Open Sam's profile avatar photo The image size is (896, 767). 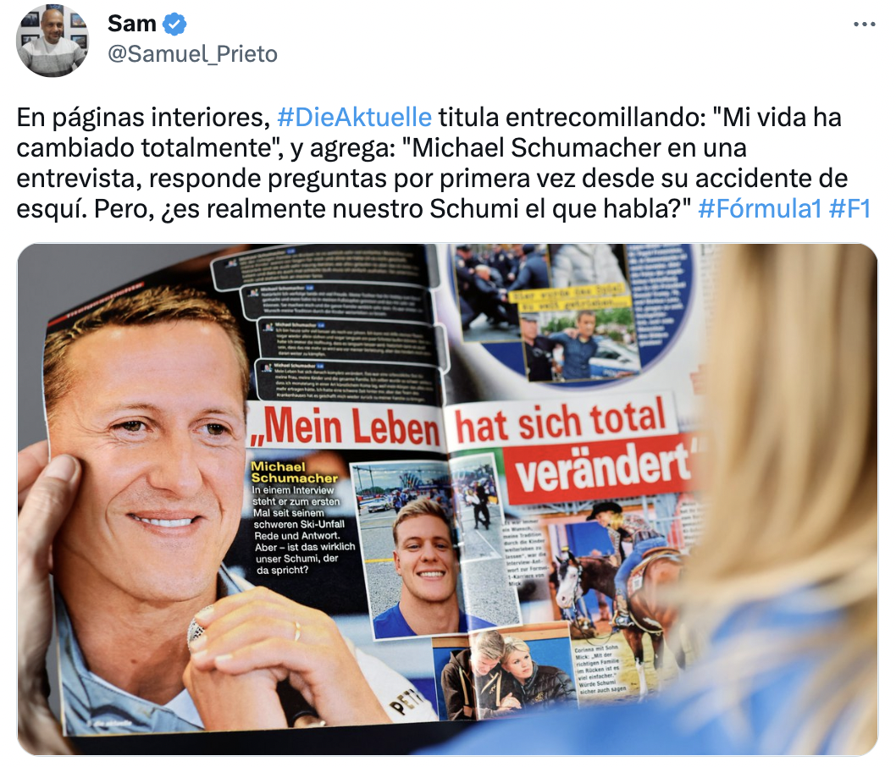coord(52,40)
